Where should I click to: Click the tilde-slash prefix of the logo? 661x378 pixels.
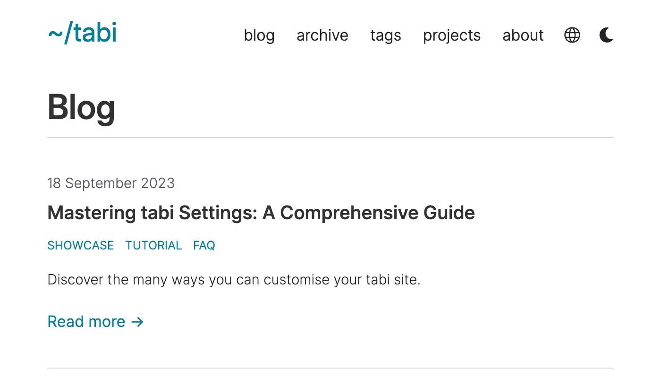point(59,34)
